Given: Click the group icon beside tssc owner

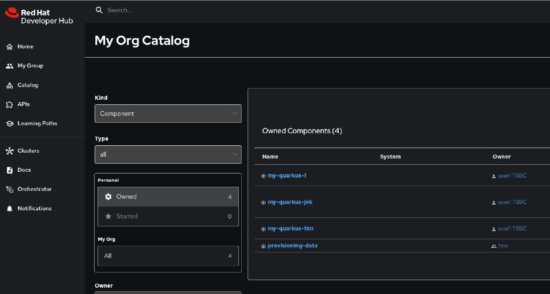Looking at the screenshot, I should coord(494,246).
